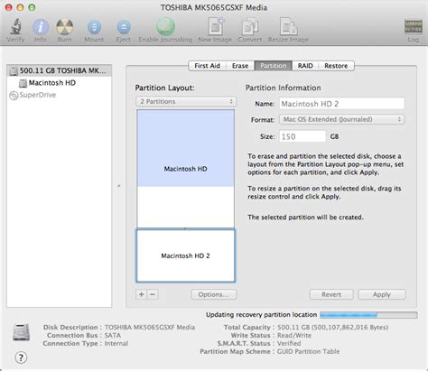Click the Connection Type Internal value
This screenshot has height=371, width=428.
coord(116,343)
